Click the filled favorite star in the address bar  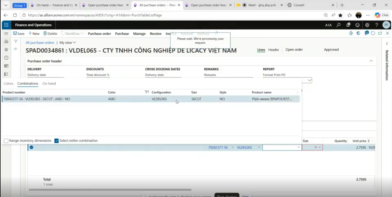coord(341,15)
